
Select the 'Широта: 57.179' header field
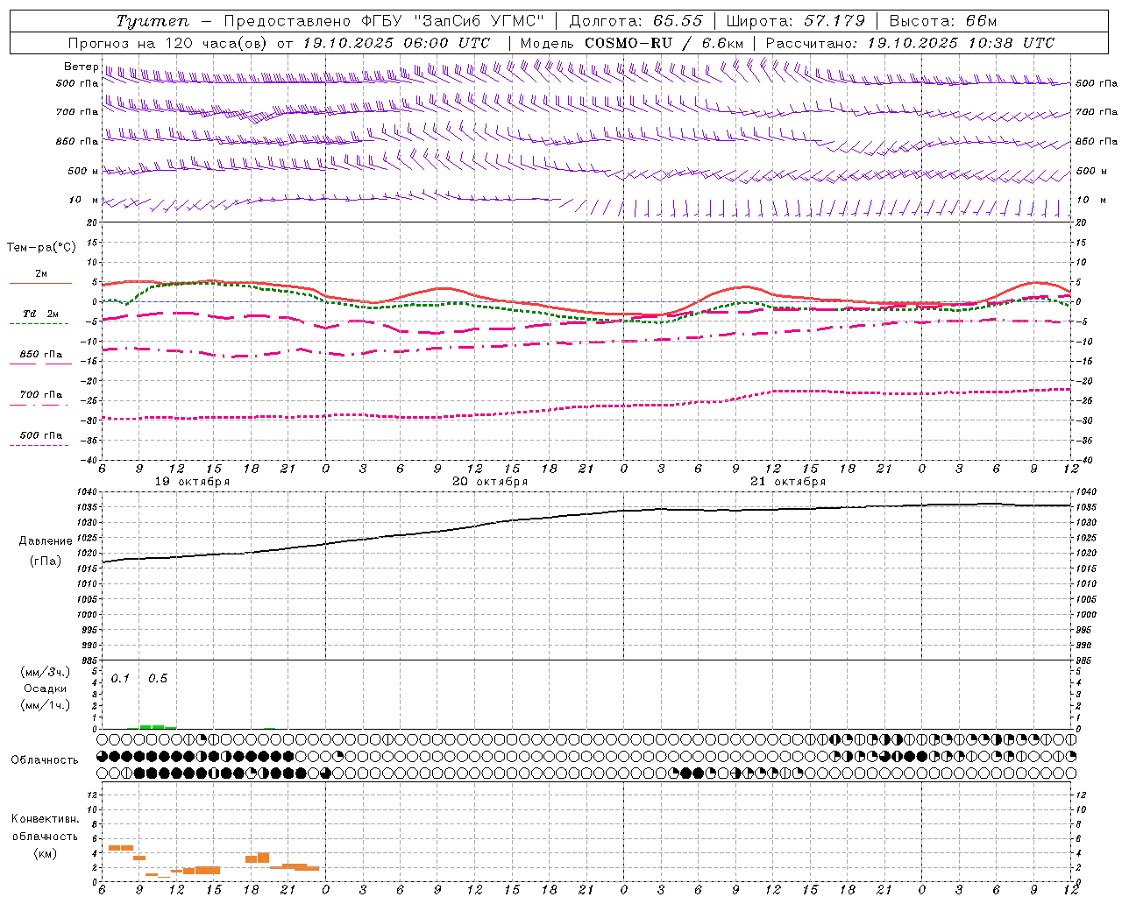(x=796, y=21)
